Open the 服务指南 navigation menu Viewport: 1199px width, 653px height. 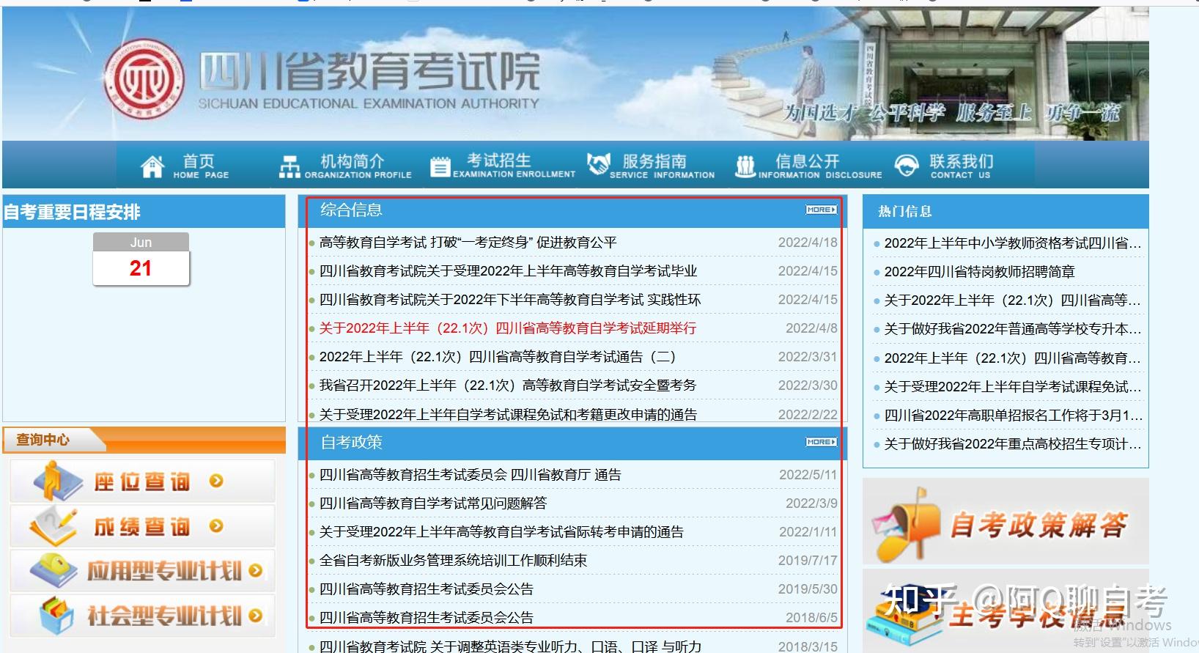click(x=651, y=166)
